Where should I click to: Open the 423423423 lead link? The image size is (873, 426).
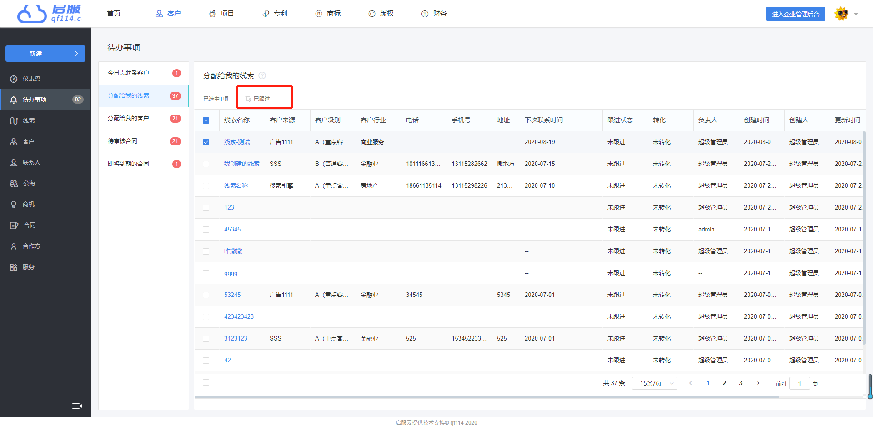tap(239, 317)
